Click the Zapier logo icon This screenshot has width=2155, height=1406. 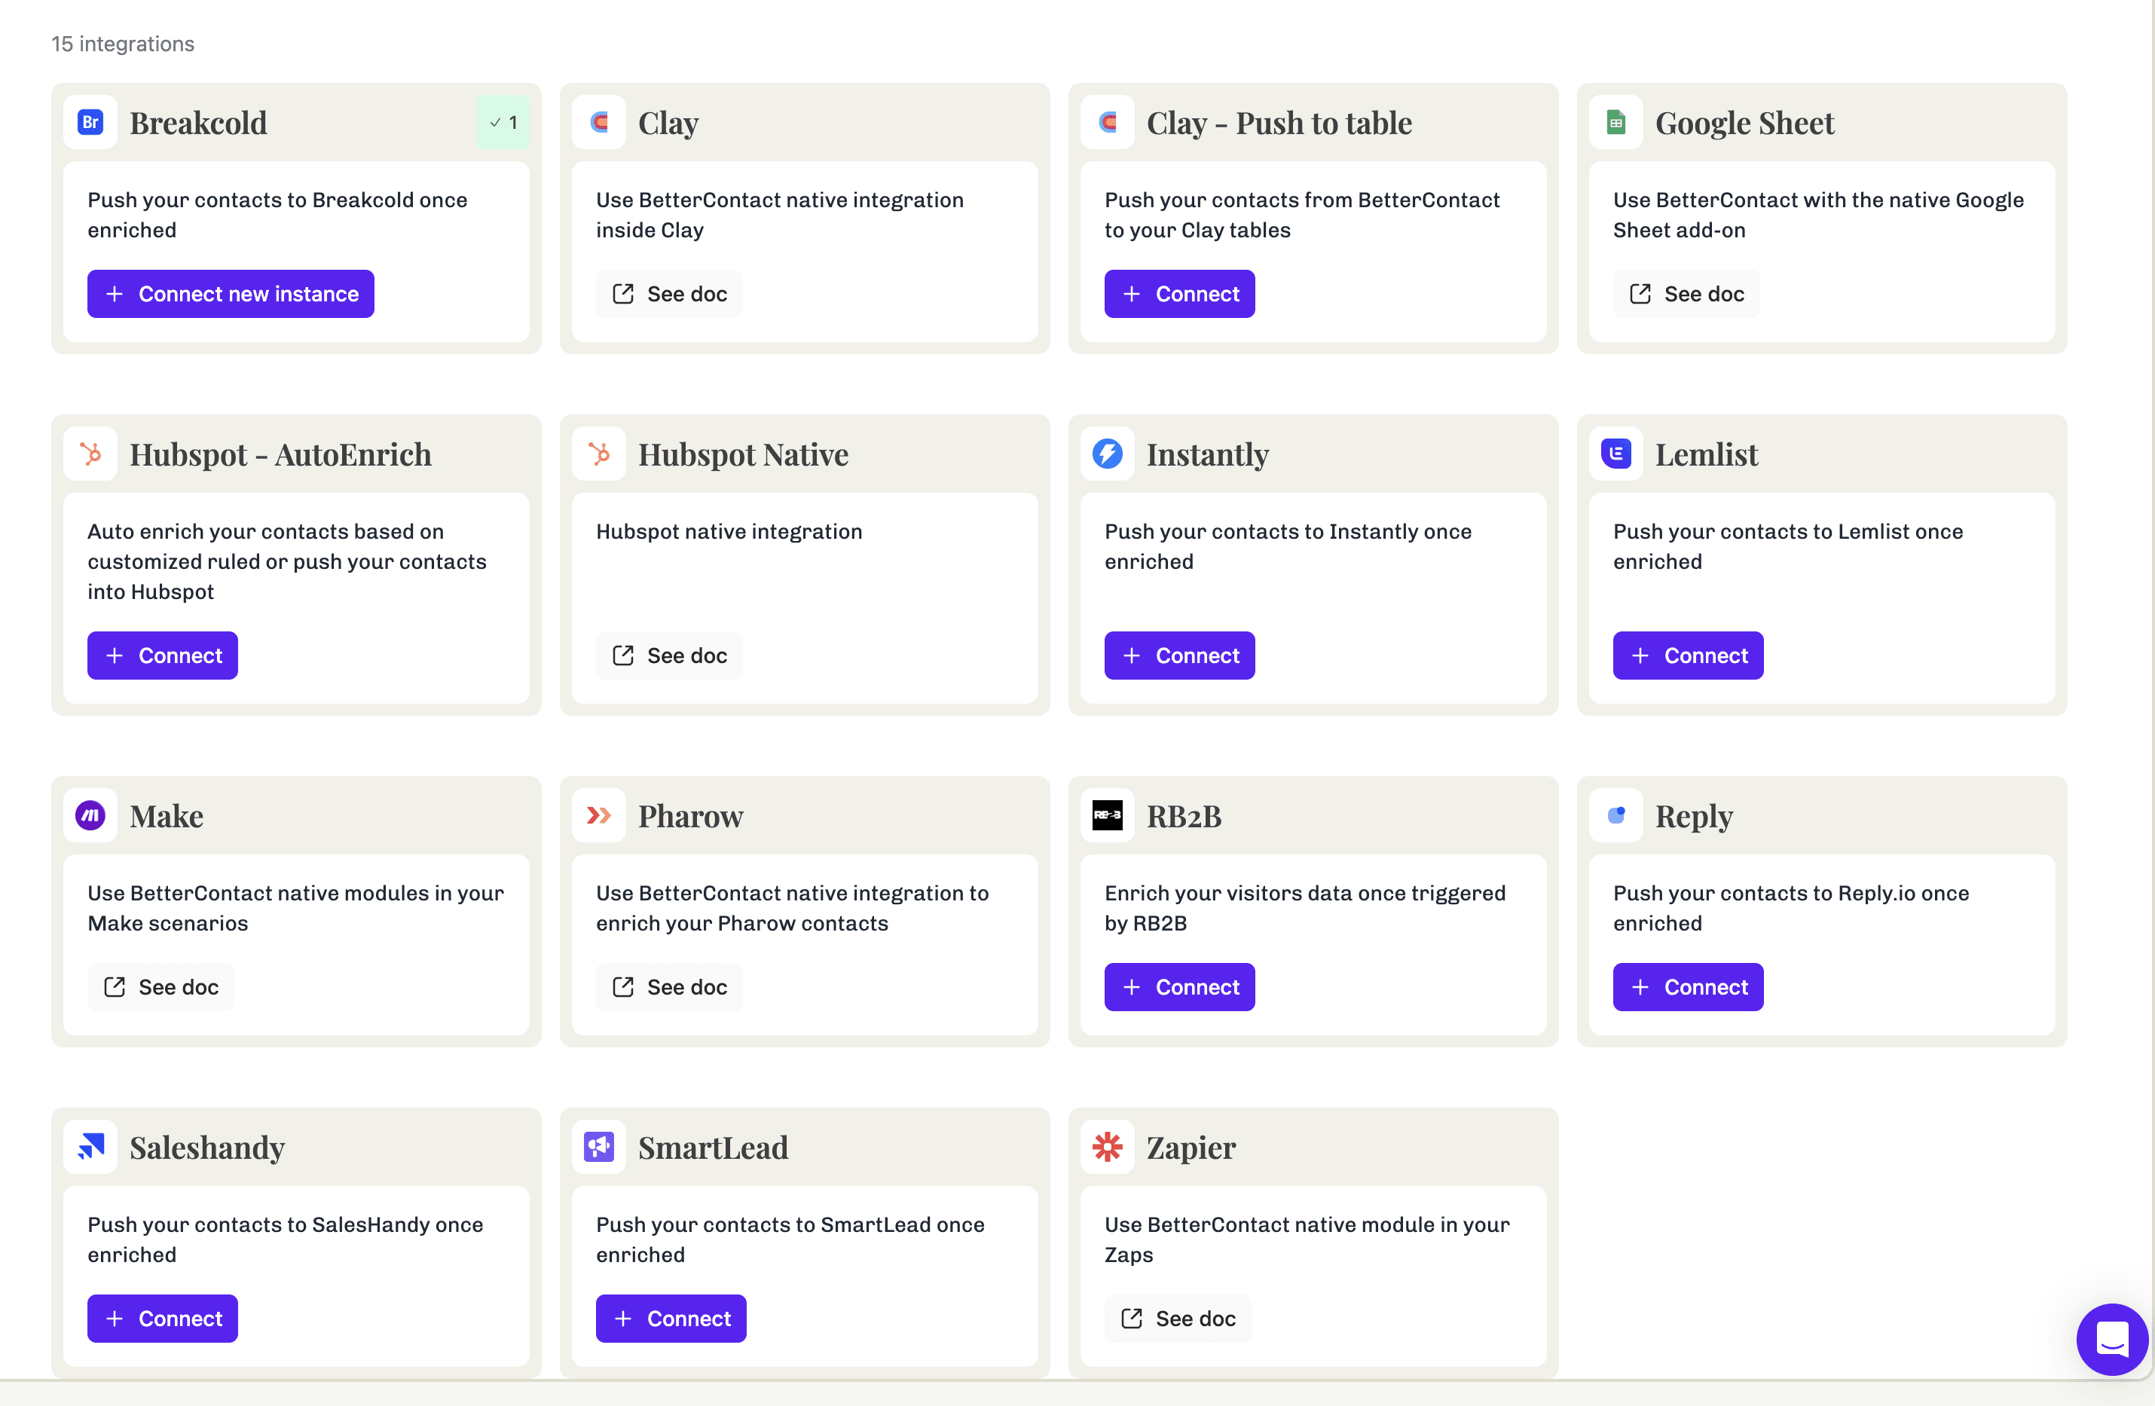1108,1146
